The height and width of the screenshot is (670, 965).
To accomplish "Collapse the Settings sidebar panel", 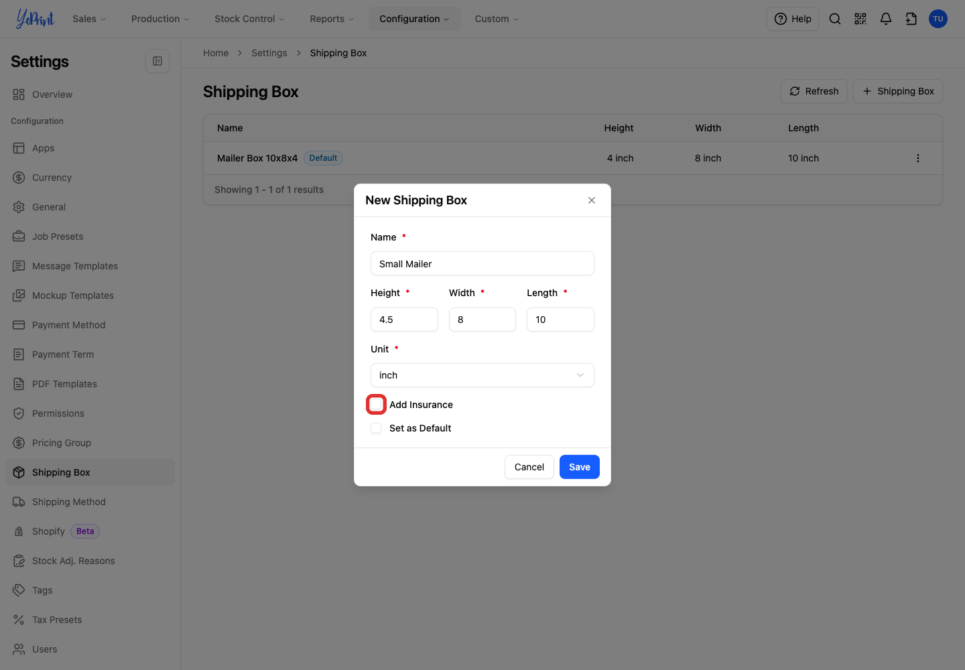I will pyautogui.click(x=157, y=61).
